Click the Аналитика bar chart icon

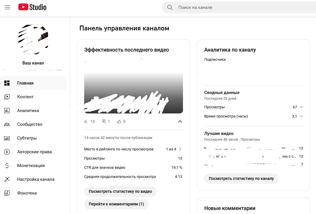coord(7,111)
